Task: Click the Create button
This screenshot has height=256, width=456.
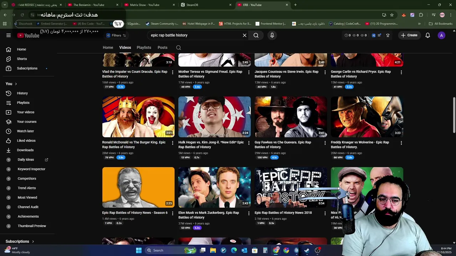Action: (409, 35)
